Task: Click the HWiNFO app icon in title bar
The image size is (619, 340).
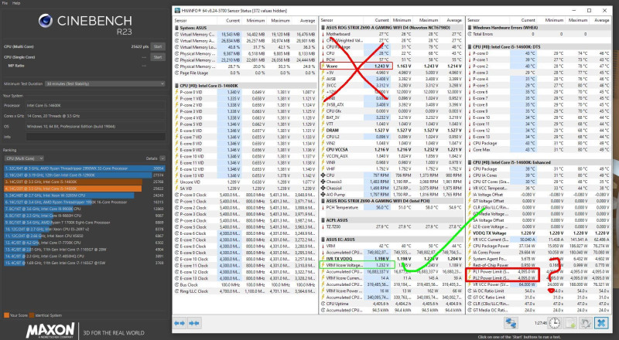Action: [x=177, y=10]
